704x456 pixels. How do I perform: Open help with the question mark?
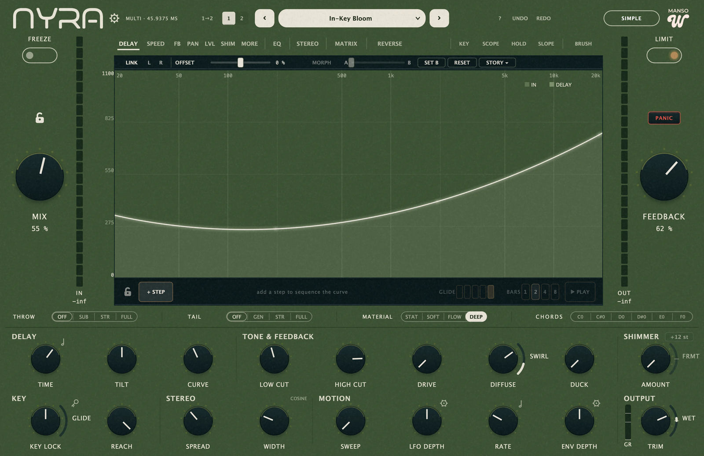[x=500, y=18]
